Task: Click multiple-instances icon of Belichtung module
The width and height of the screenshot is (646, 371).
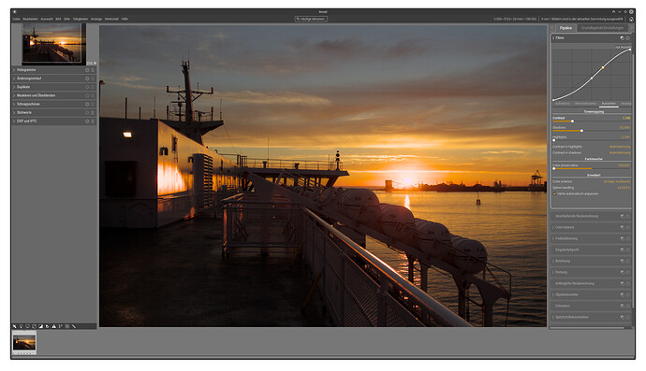Action: 622,261
